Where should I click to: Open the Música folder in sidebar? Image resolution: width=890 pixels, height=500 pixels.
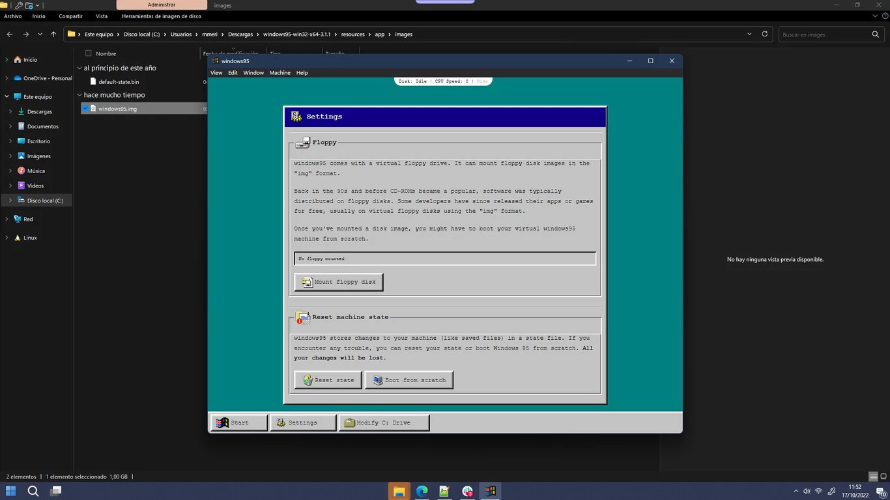36,171
